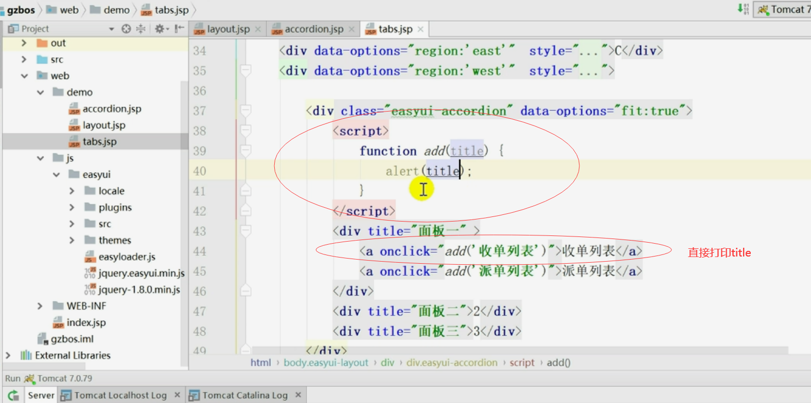Screen dimensions: 811x403
Task: Expand the src folder chevron under easyui
Action: (x=72, y=224)
